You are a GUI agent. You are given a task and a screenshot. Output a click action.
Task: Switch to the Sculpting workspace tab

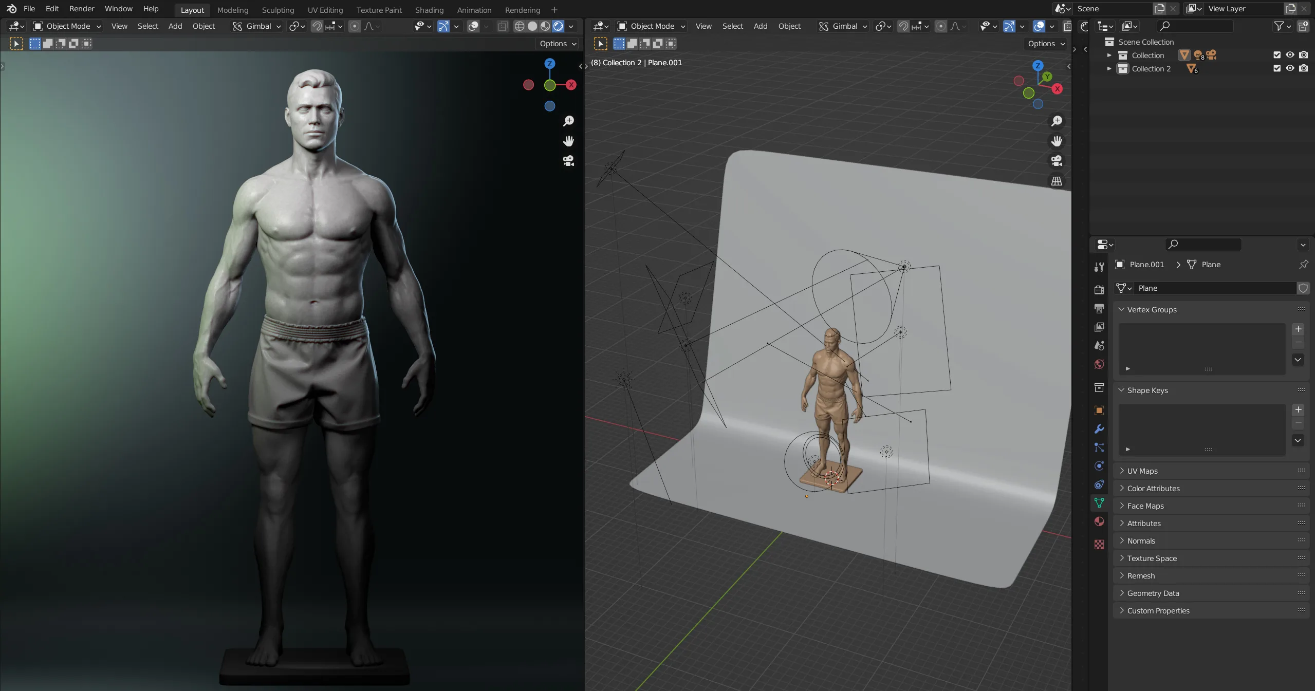point(277,10)
